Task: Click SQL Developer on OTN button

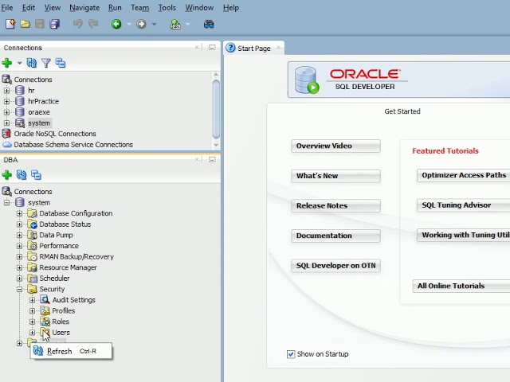Action: point(335,265)
